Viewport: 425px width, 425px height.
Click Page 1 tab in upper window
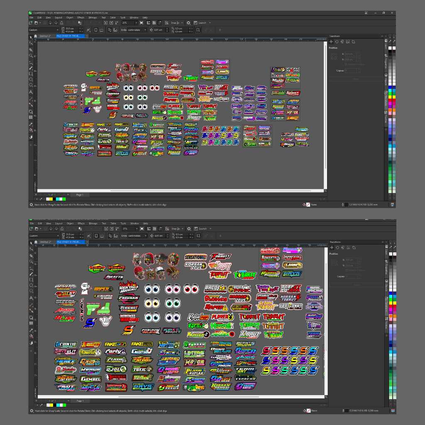tap(79, 195)
